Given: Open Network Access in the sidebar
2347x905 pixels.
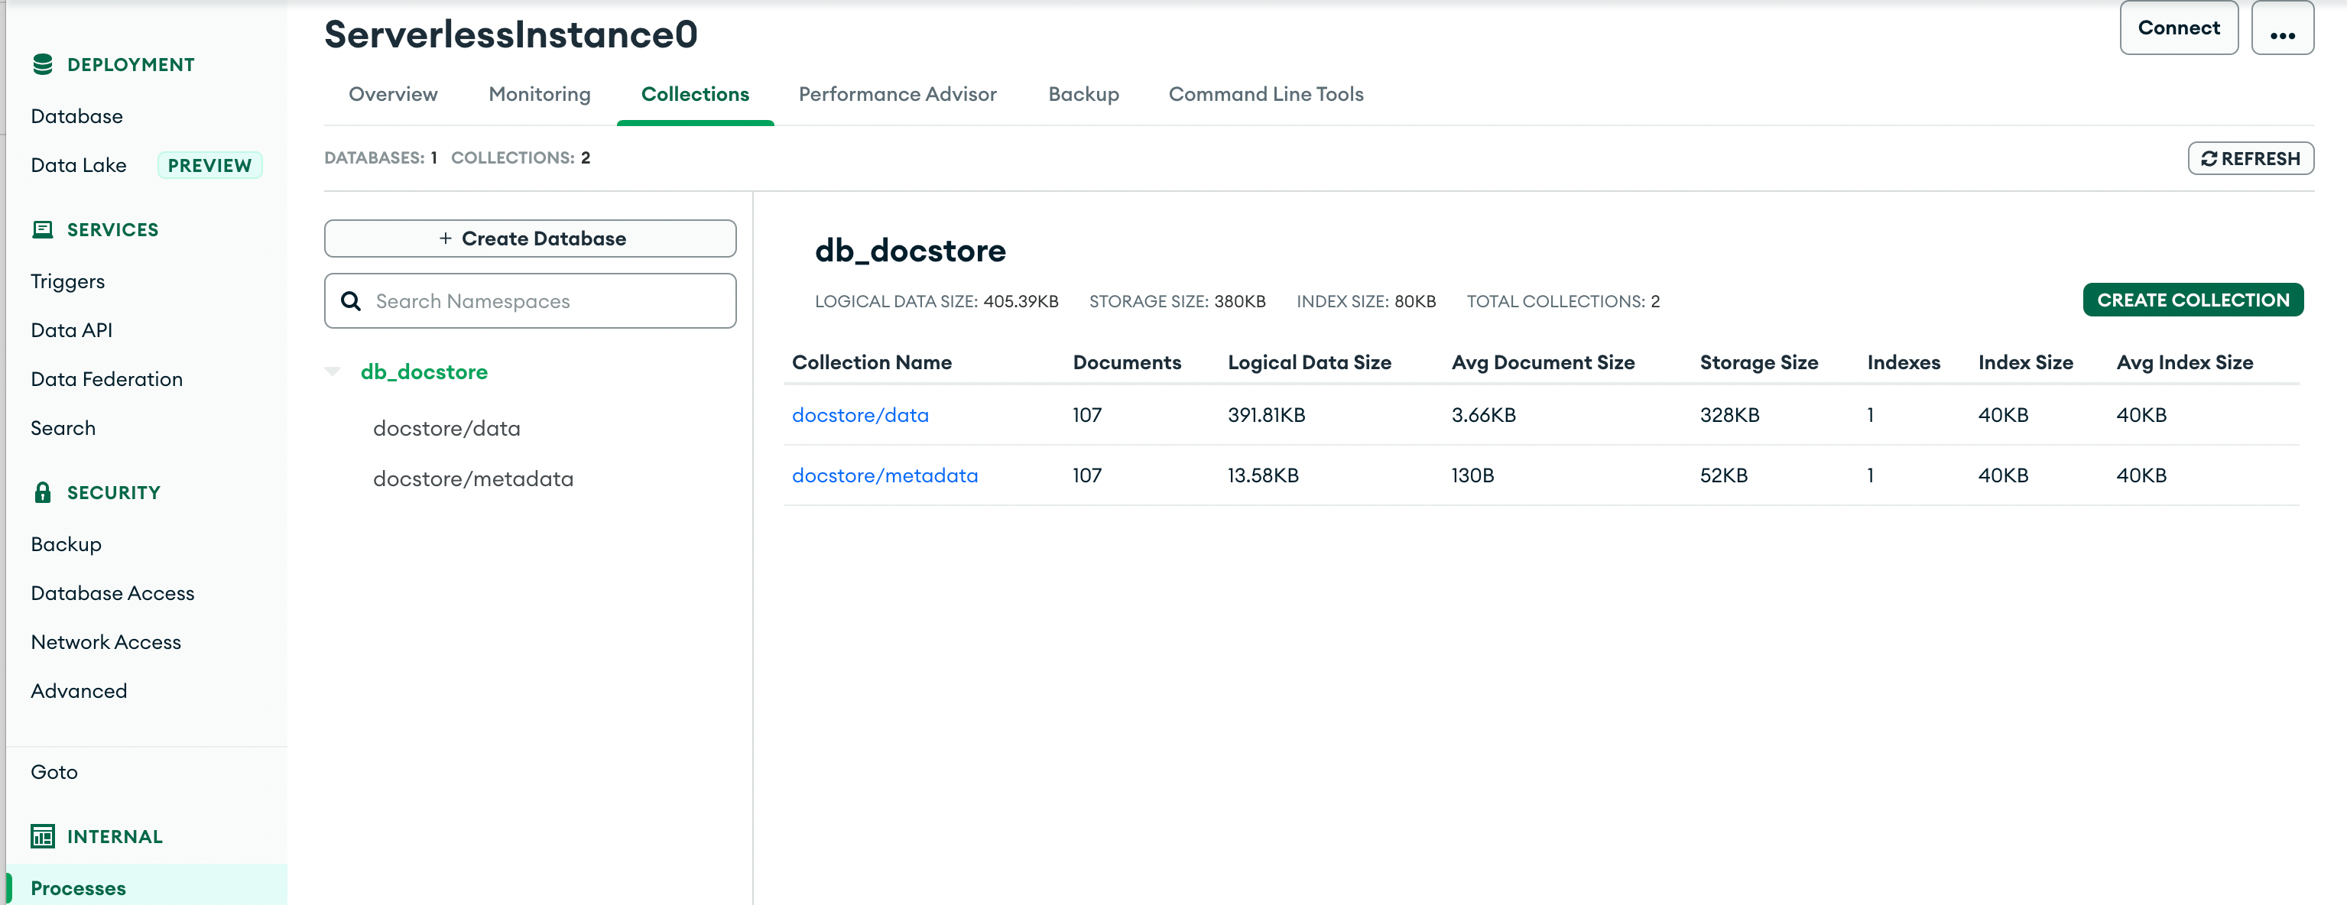Looking at the screenshot, I should [106, 641].
